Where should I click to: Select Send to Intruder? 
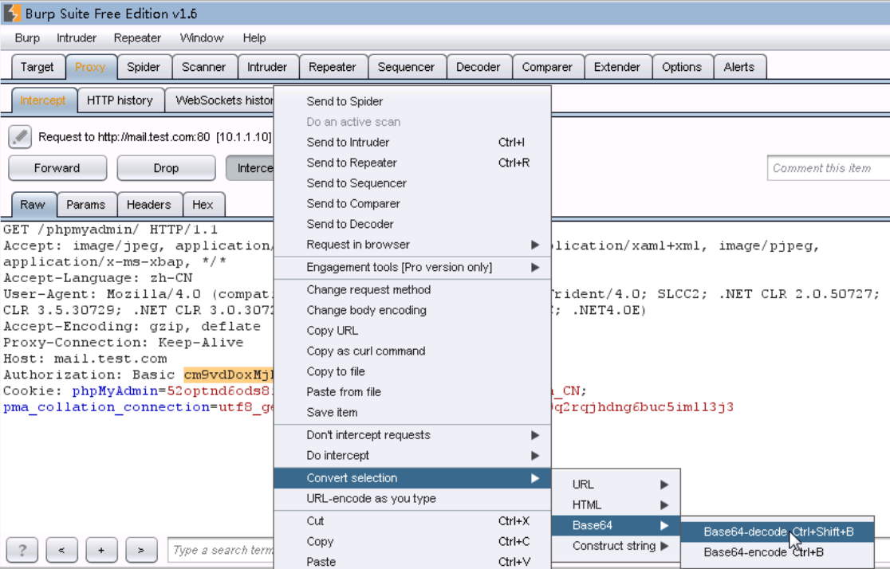412,143
